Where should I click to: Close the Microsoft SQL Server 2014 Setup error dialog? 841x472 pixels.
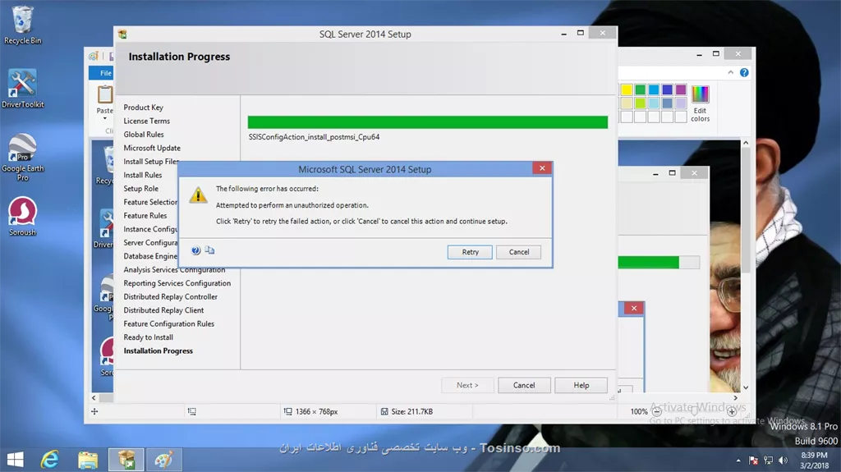tap(542, 168)
